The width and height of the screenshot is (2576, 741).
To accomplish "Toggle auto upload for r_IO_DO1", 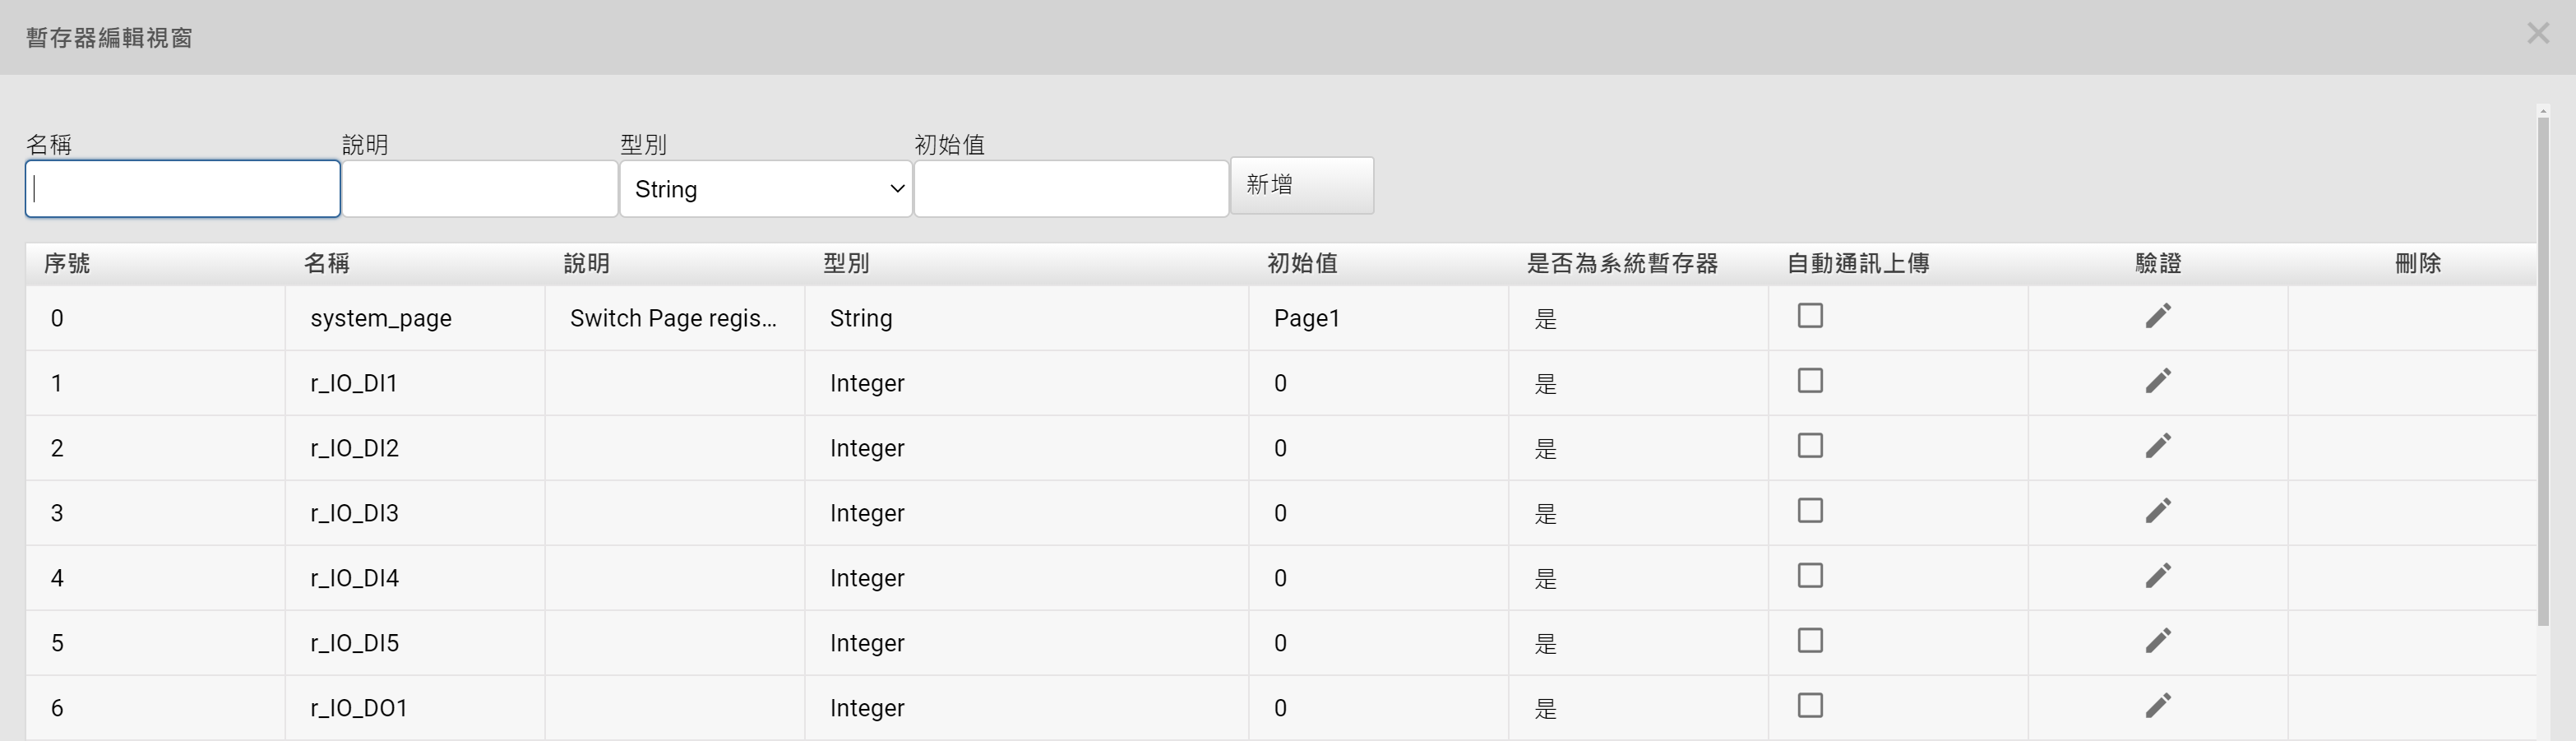I will coord(1810,706).
